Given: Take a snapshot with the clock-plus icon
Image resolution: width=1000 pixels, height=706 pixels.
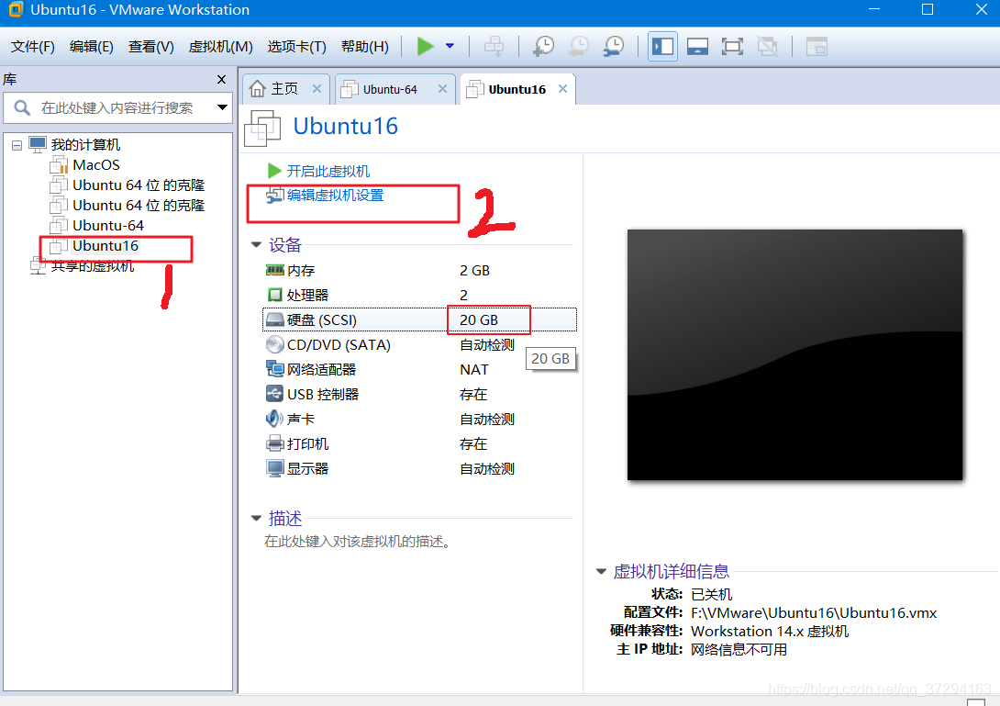Looking at the screenshot, I should tap(544, 47).
